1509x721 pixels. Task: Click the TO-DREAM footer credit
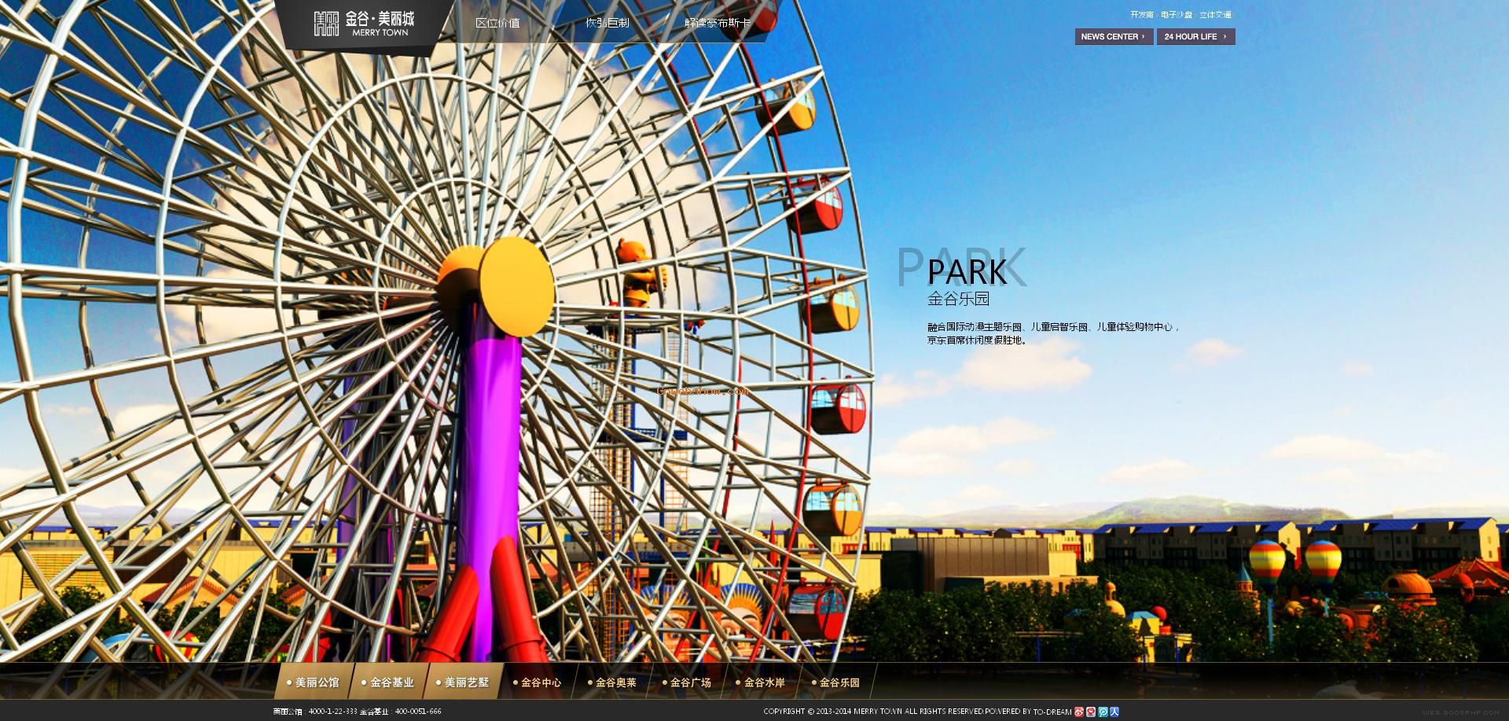point(1052,712)
